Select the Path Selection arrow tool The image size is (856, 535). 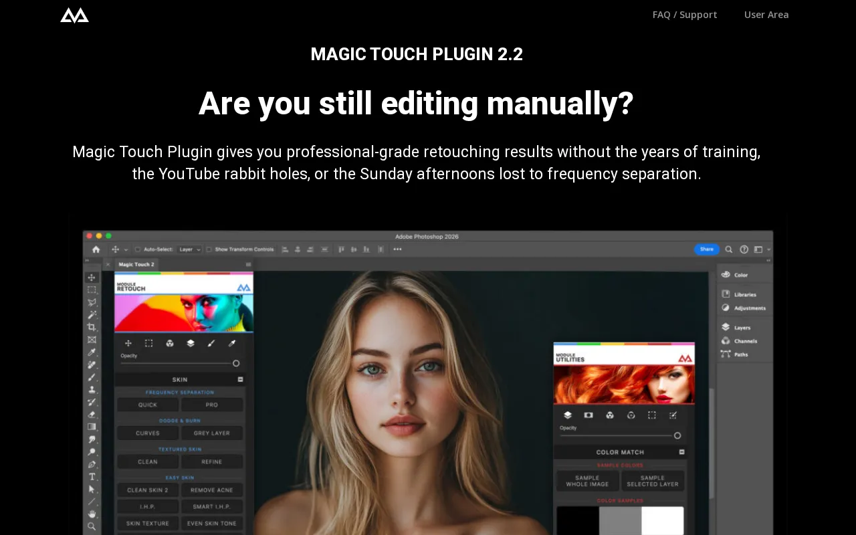(x=92, y=489)
